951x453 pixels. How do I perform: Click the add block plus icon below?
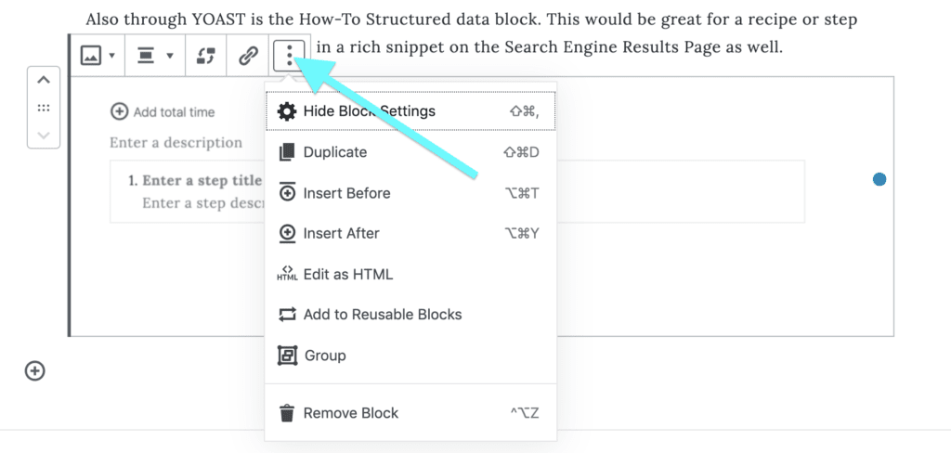[x=34, y=370]
